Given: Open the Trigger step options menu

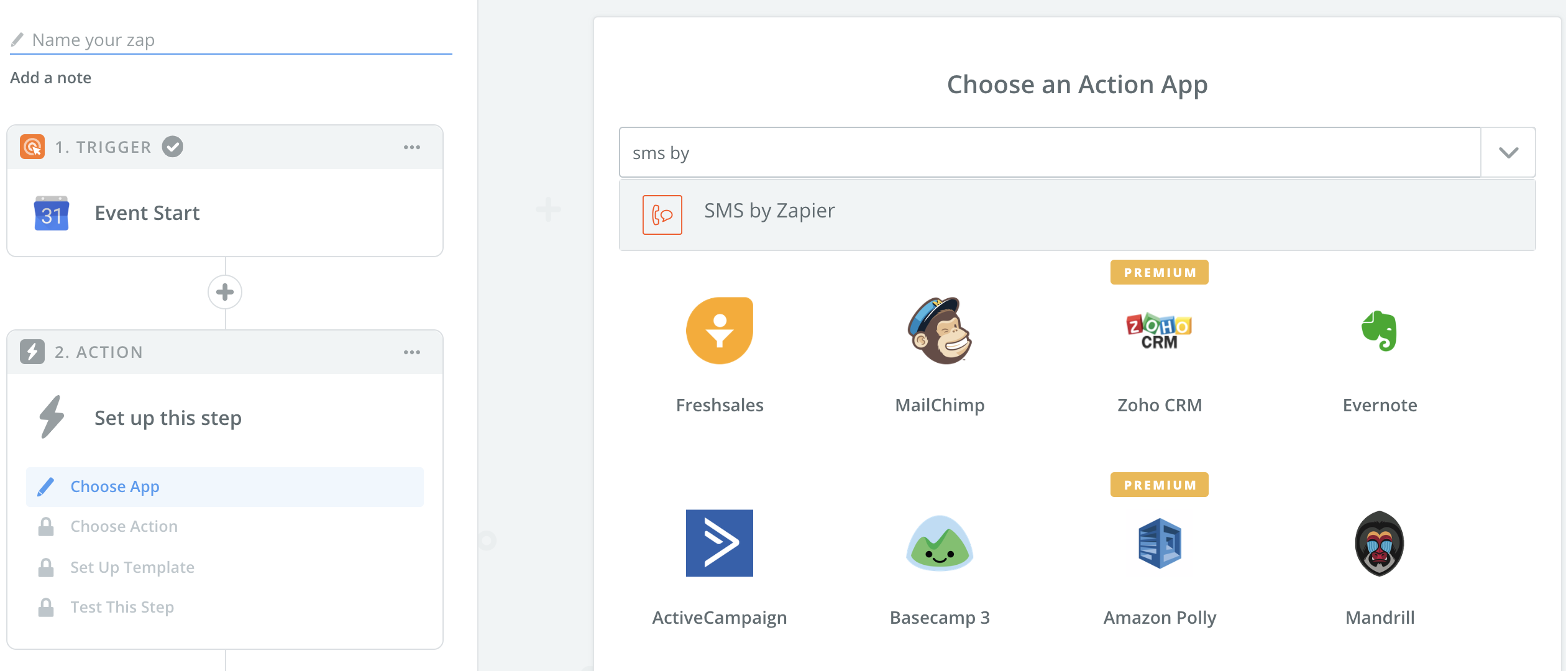Looking at the screenshot, I should 411,147.
